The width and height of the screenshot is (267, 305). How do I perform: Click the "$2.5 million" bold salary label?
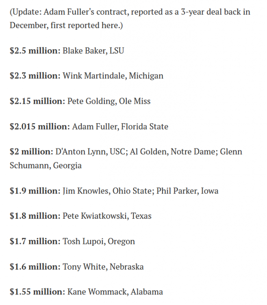point(35,51)
